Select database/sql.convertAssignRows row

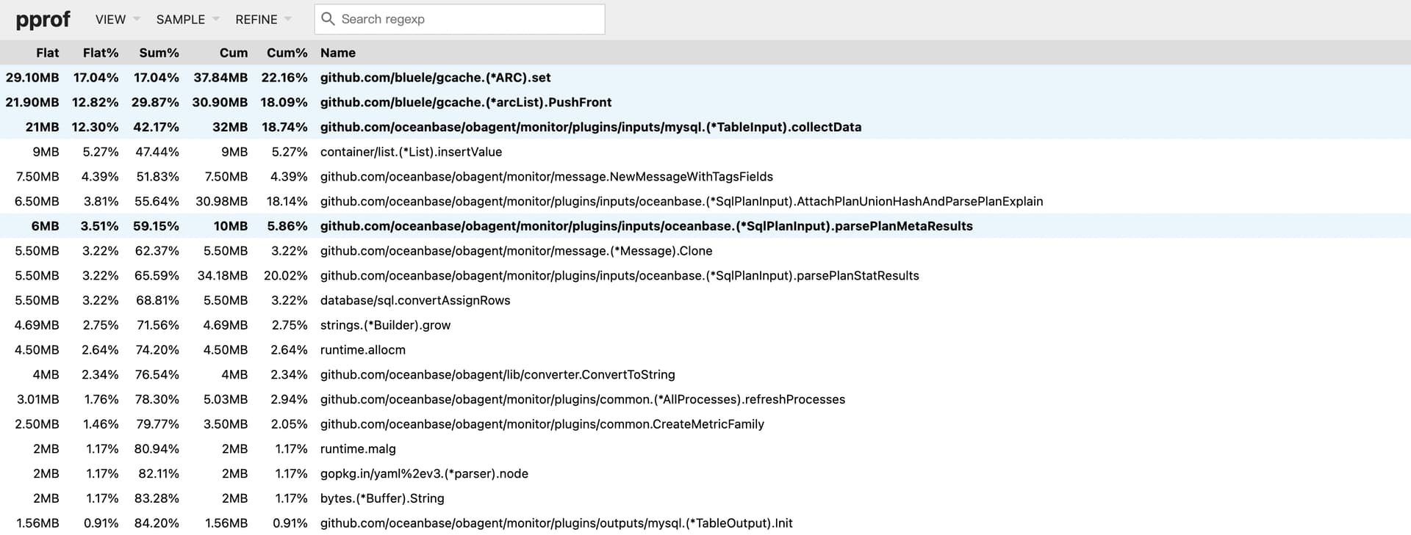(x=705, y=300)
